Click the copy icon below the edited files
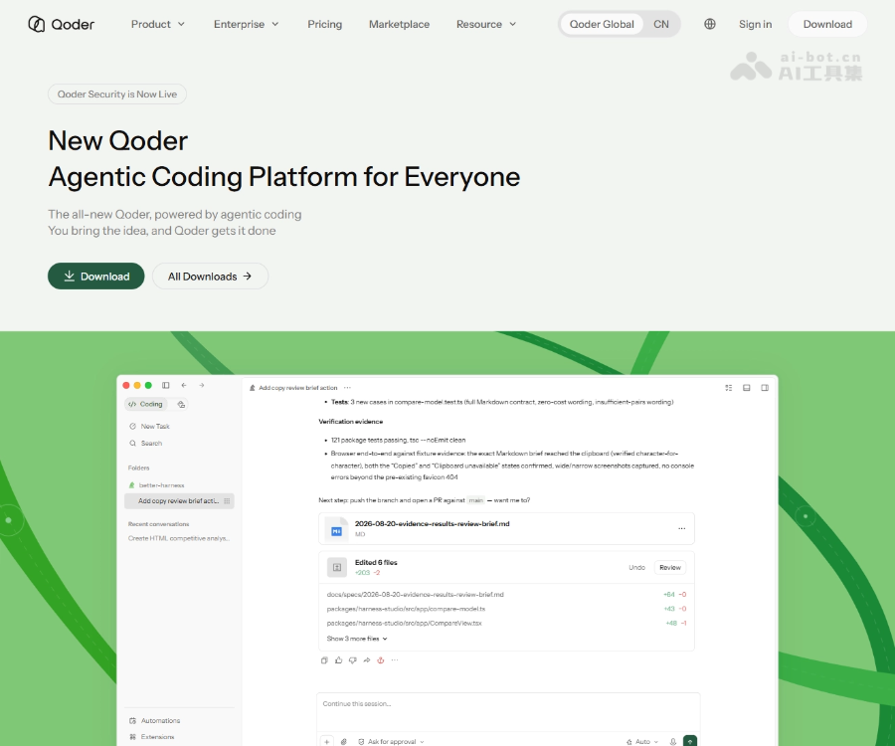 coord(324,660)
